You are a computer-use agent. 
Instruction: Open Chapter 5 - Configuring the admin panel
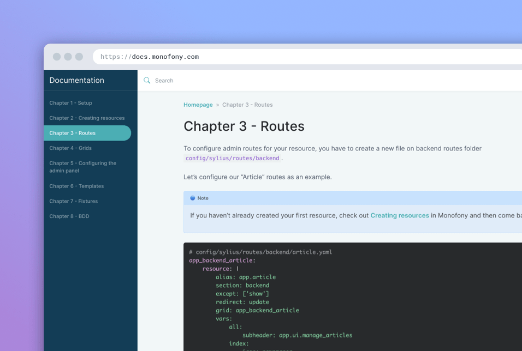coord(83,167)
